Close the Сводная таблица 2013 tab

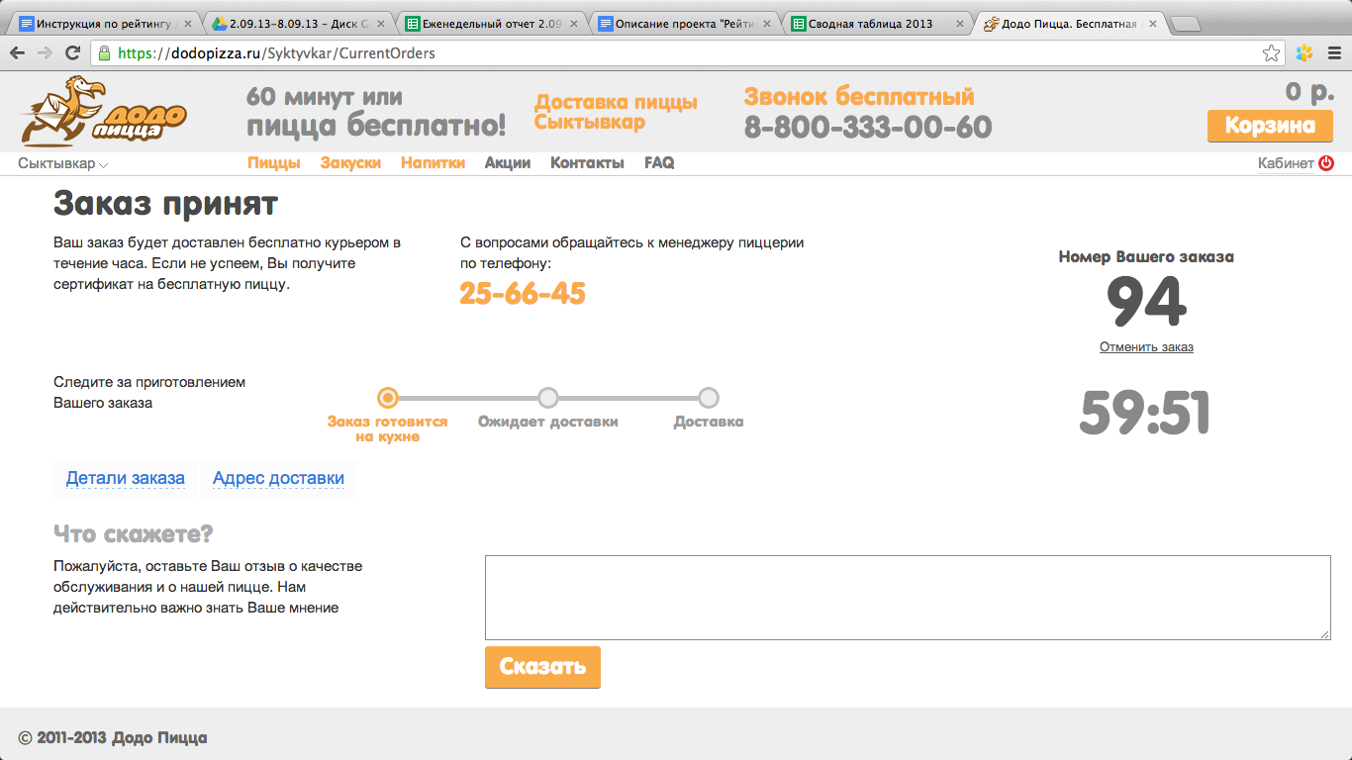tap(958, 24)
